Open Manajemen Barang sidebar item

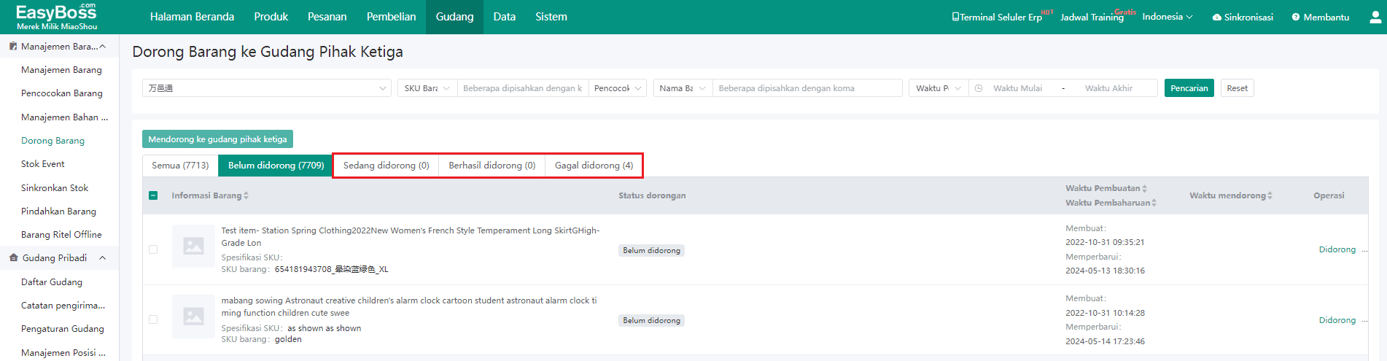click(x=61, y=70)
